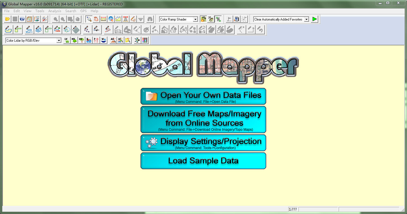This screenshot has width=407, height=214.
Task: Click the globe Download Online Imagery icon
Action: click(22, 19)
